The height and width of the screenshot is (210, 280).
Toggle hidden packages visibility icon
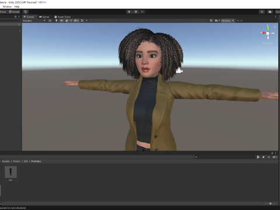[x=275, y=157]
